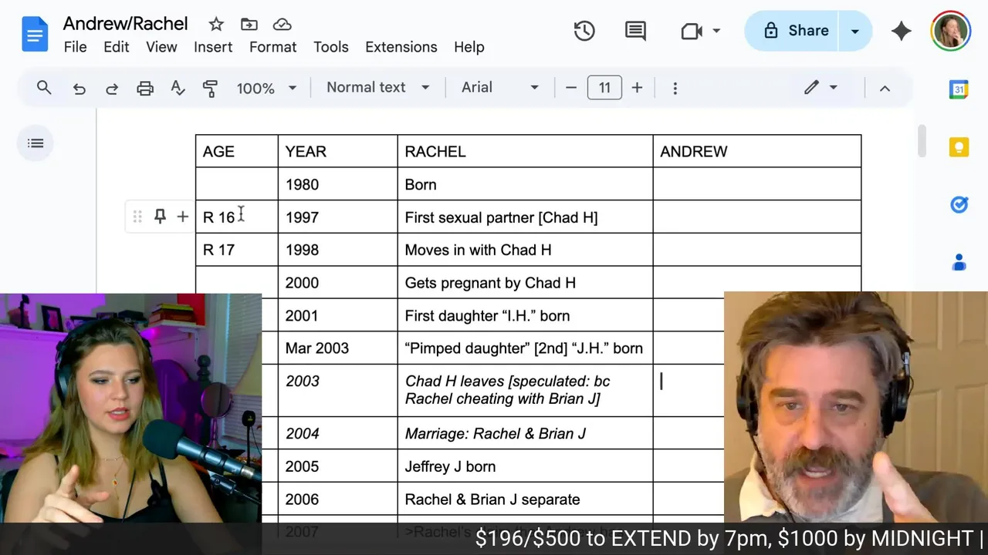Open the three-dot more toolbar options
988x555 pixels.
[x=675, y=88]
